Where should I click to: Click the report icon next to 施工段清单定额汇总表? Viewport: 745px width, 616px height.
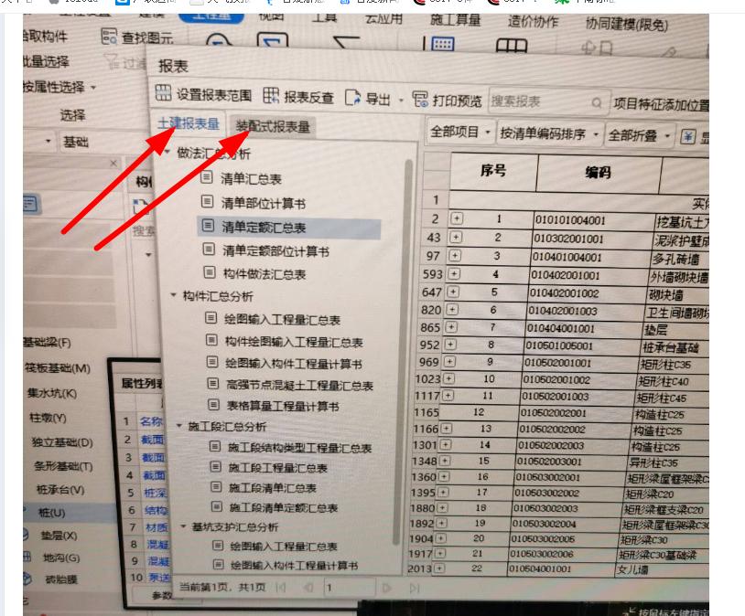pos(217,506)
